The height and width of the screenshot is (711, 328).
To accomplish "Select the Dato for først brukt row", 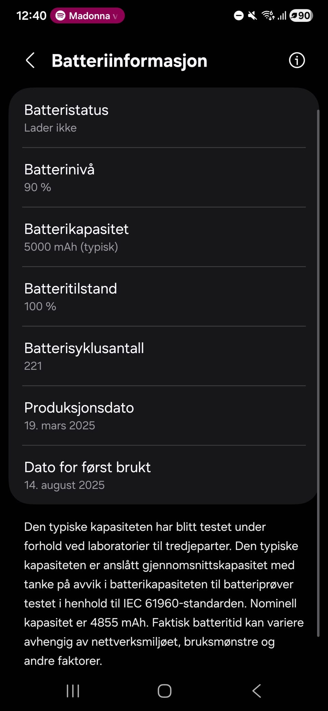I will point(164,475).
